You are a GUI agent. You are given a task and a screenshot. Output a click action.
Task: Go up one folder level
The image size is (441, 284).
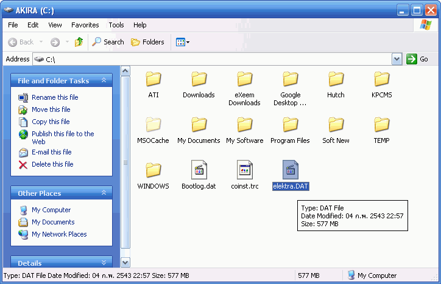click(79, 42)
